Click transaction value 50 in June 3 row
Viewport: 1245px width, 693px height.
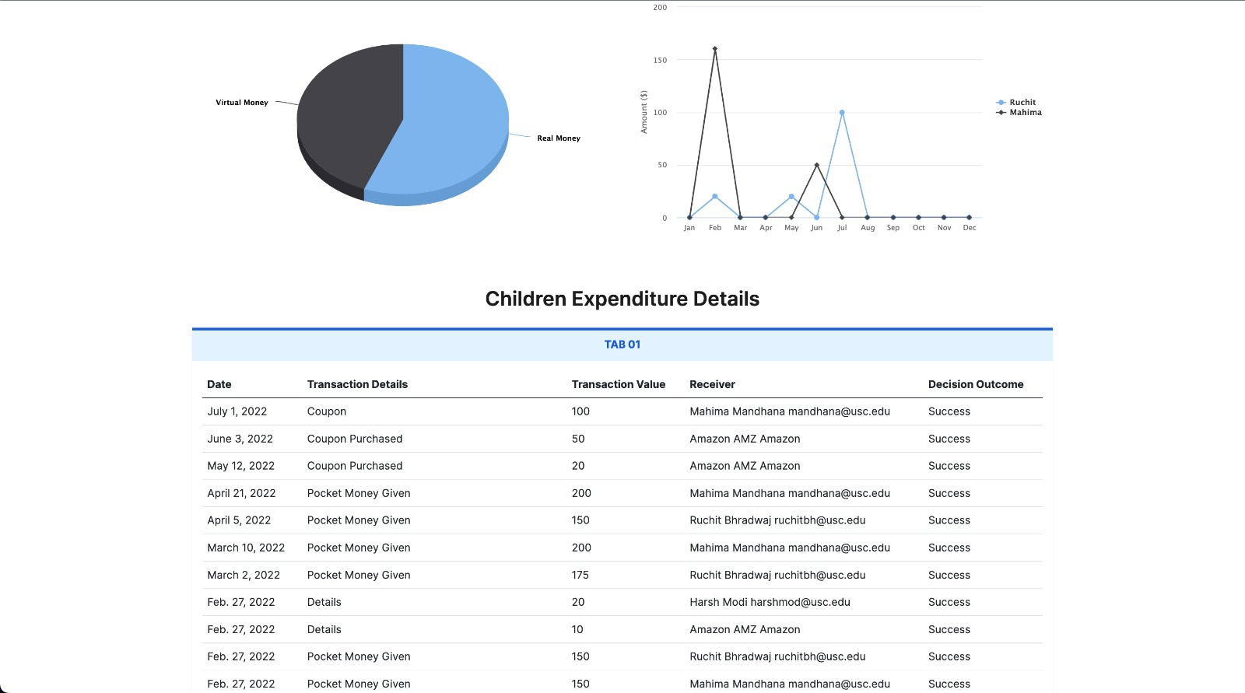tap(578, 439)
